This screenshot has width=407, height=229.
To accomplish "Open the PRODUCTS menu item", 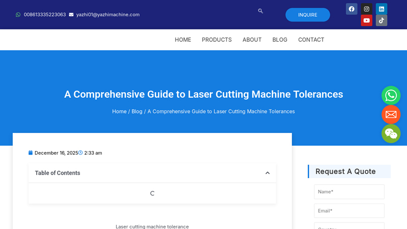I will pyautogui.click(x=217, y=40).
